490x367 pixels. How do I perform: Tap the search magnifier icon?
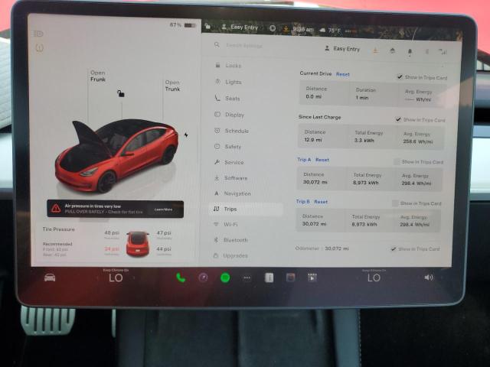[217, 45]
